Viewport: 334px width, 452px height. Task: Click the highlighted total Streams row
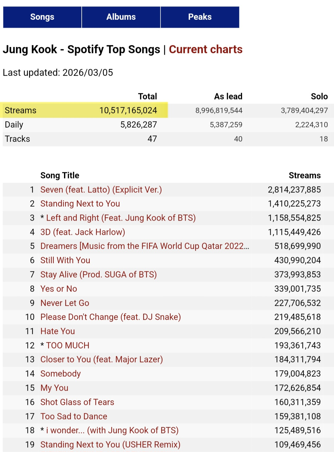[84, 110]
